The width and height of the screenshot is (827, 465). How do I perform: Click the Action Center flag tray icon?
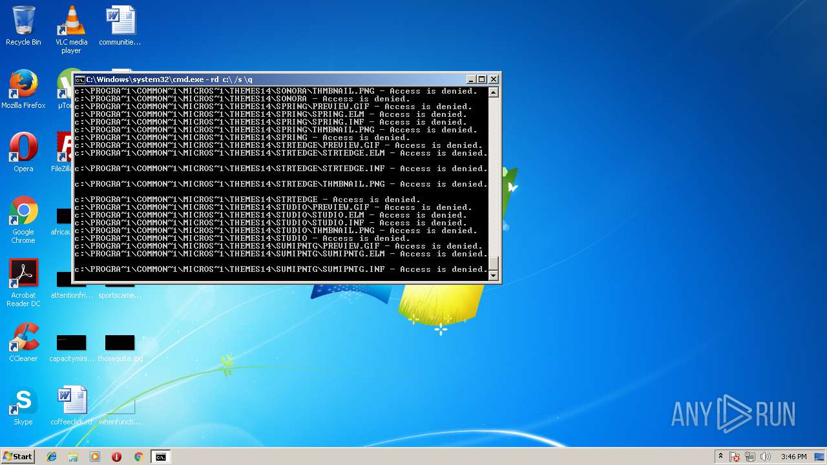(735, 457)
